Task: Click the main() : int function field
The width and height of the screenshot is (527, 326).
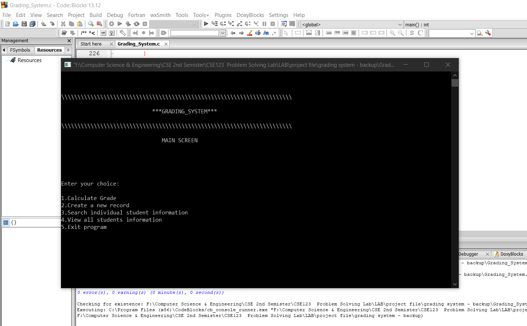Action: point(465,25)
